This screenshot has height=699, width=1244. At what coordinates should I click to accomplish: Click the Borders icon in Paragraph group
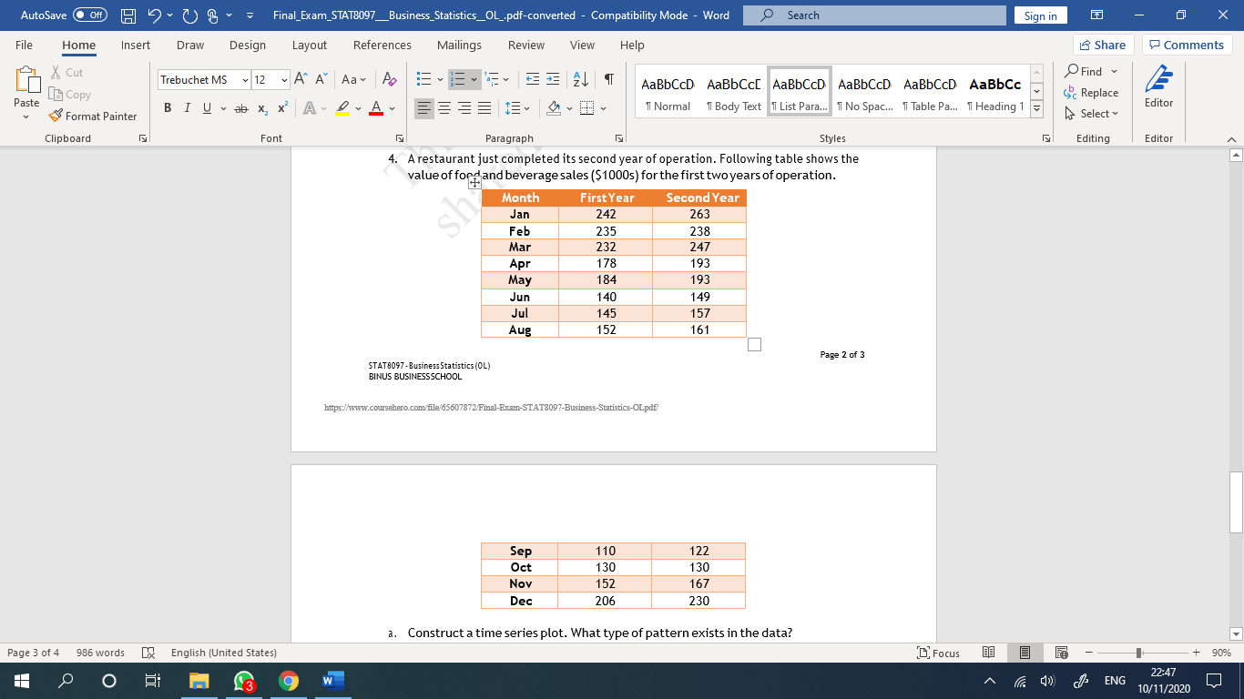click(x=586, y=108)
